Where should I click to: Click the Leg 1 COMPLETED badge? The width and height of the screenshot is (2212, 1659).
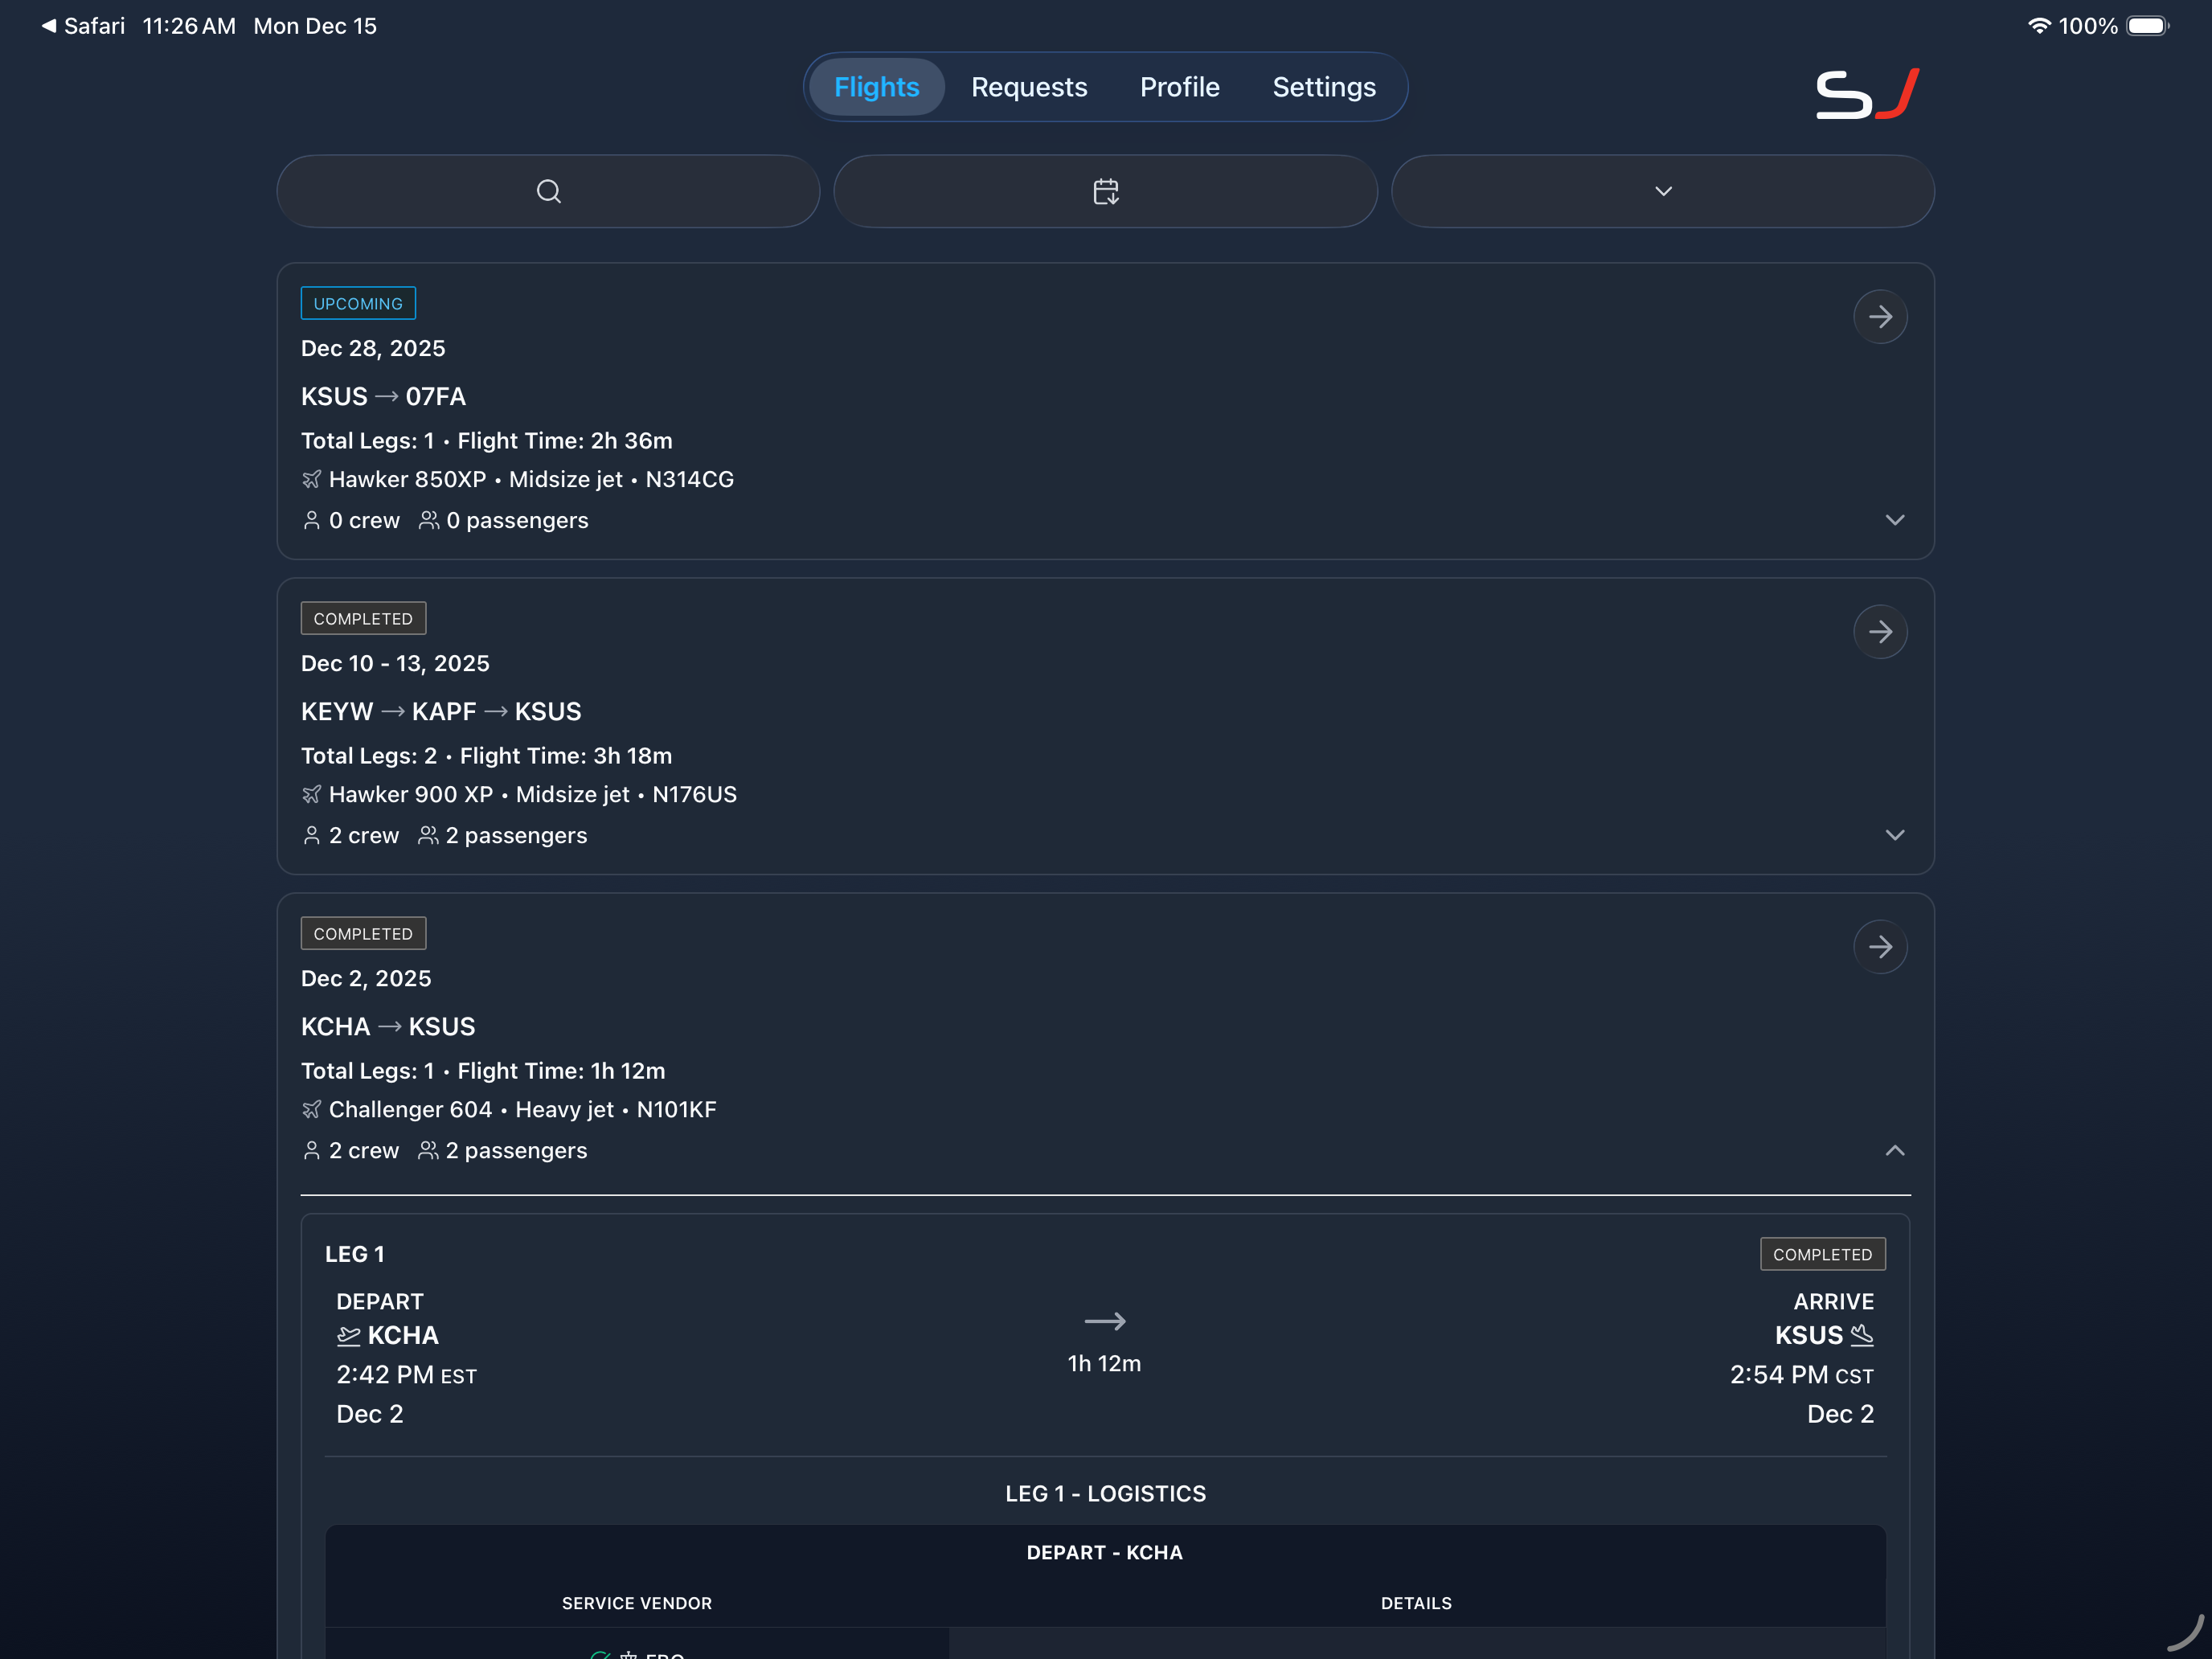[x=1822, y=1254]
